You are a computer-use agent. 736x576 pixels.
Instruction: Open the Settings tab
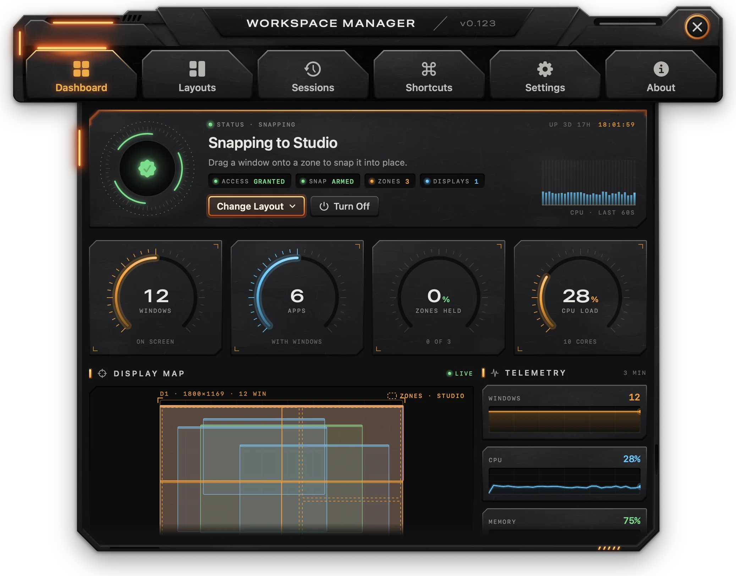[545, 75]
